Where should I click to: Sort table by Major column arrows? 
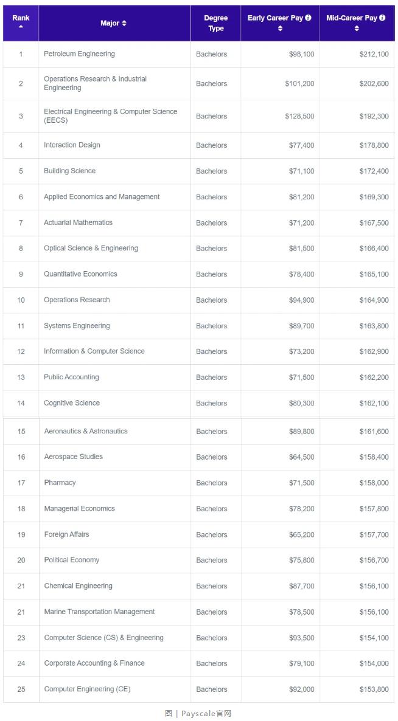pyautogui.click(x=124, y=24)
